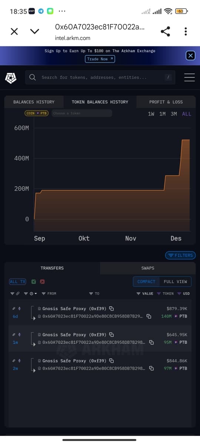
Task: Open the Profit & Loss tab
Action: tap(166, 102)
